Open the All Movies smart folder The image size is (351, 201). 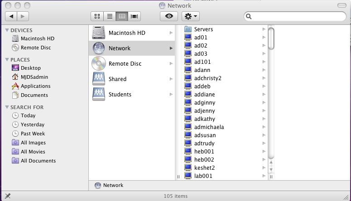coord(29,152)
